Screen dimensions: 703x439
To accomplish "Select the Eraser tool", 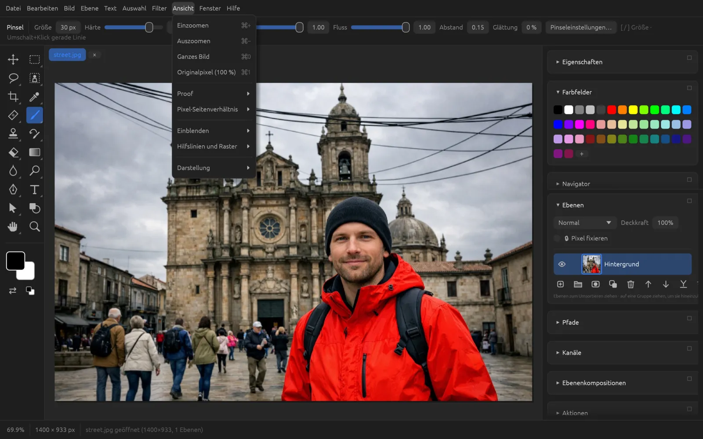I will tap(13, 152).
